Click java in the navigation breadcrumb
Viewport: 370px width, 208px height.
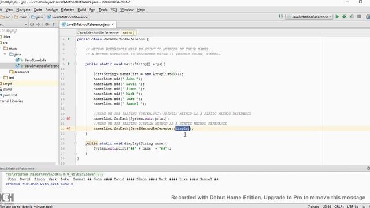(37, 17)
